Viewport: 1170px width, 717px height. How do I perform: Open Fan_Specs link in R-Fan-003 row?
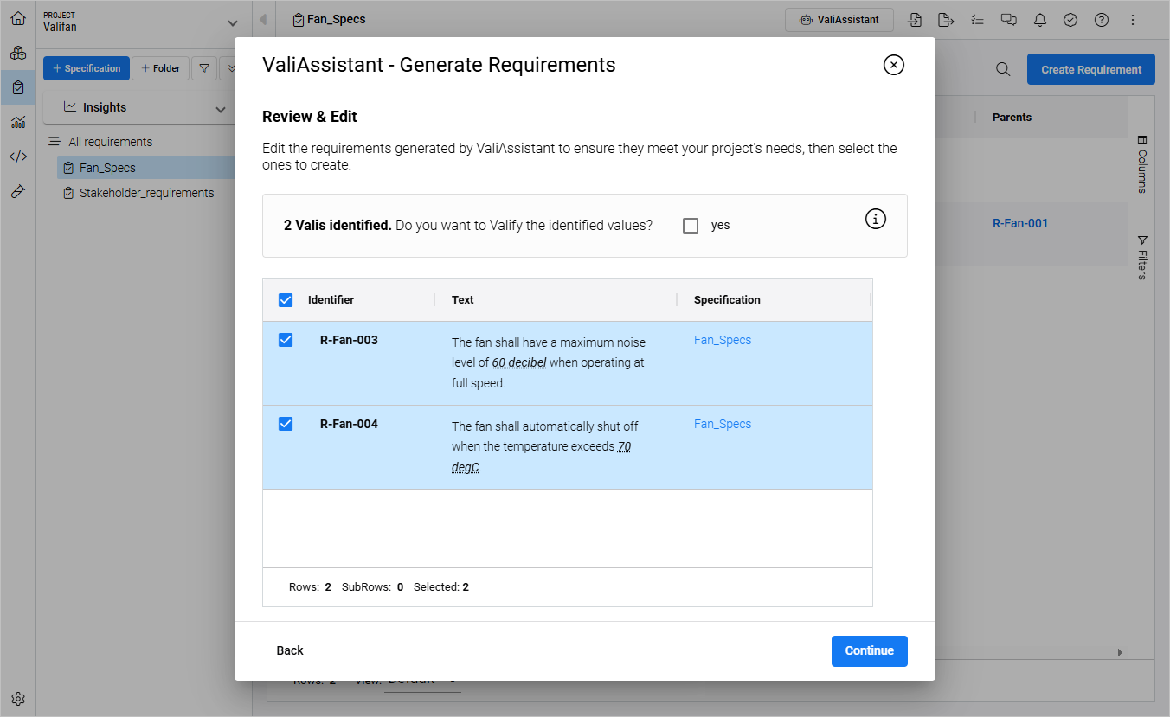[x=723, y=340]
